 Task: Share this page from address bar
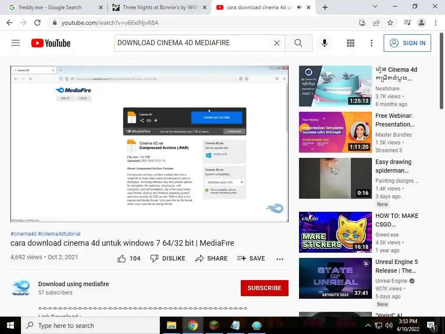[376, 23]
